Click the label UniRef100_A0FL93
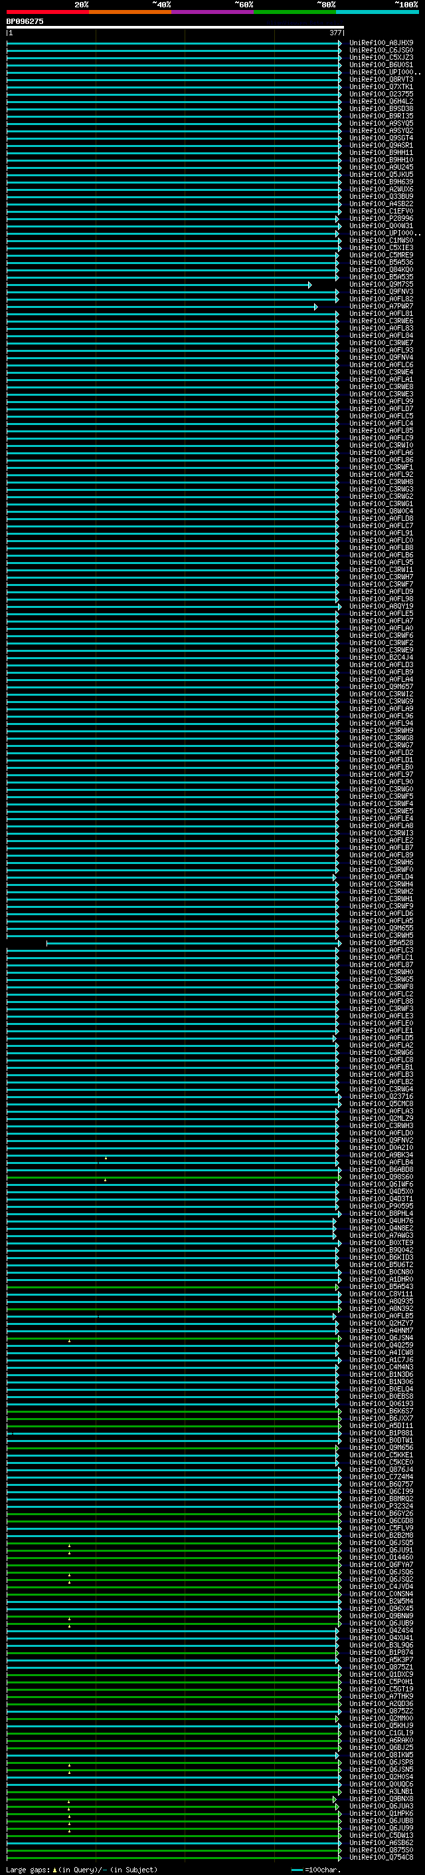425x1875 pixels. click(x=381, y=350)
